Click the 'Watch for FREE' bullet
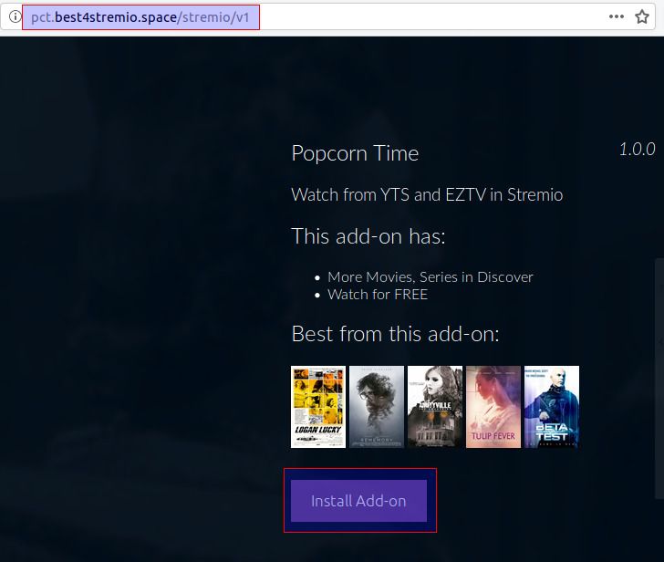The image size is (664, 562). pos(378,295)
